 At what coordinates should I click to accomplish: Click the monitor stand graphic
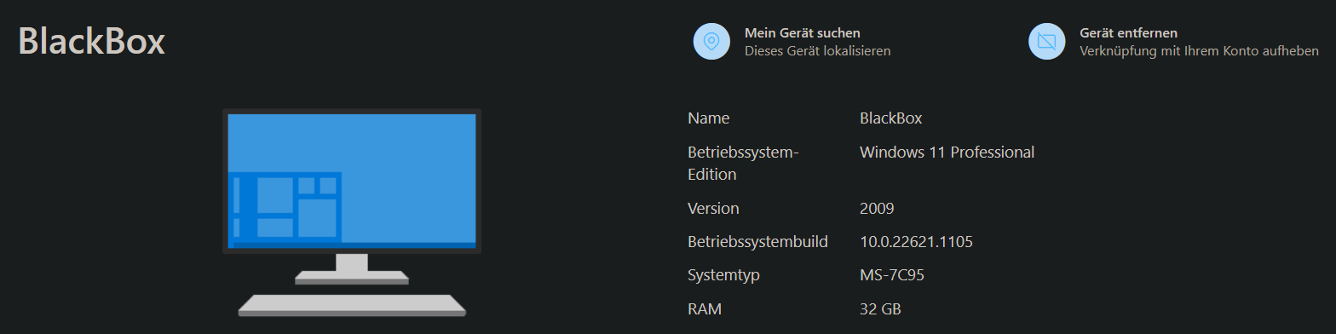(352, 269)
